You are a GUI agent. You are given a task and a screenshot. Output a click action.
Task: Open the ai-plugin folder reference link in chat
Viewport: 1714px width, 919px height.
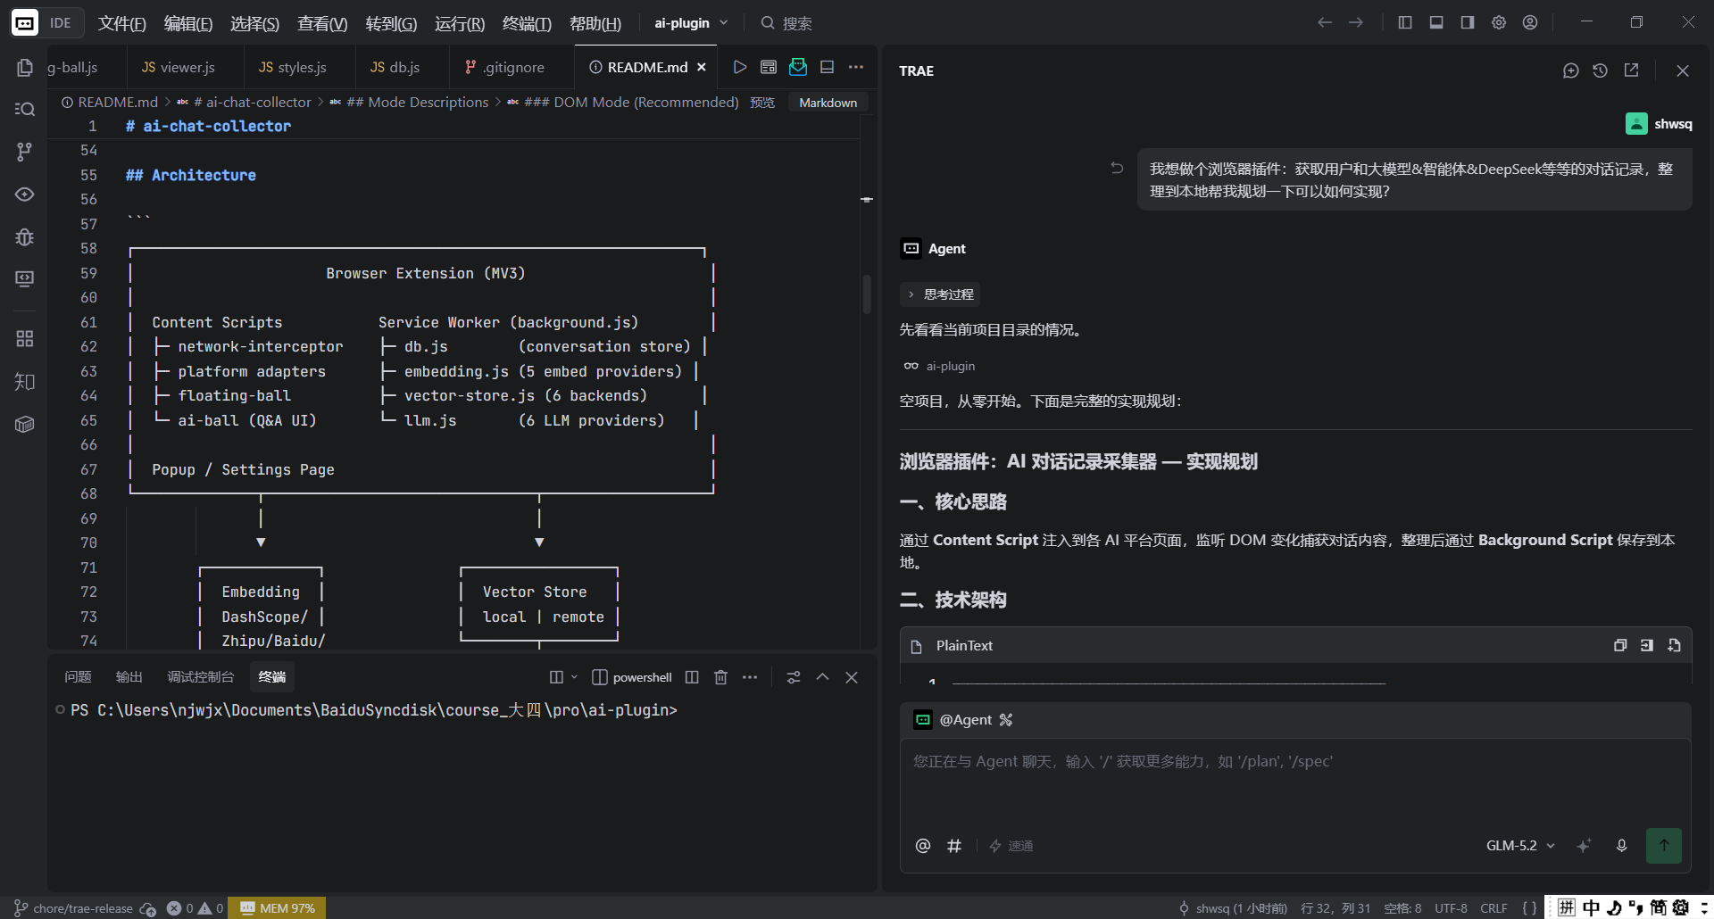(939, 366)
